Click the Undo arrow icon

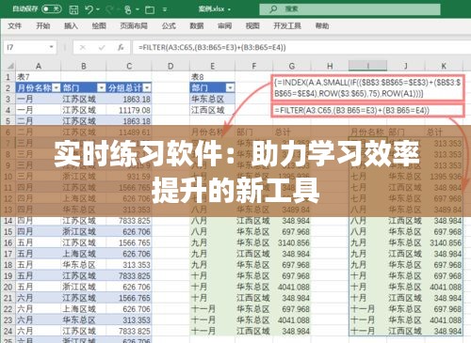click(89, 9)
